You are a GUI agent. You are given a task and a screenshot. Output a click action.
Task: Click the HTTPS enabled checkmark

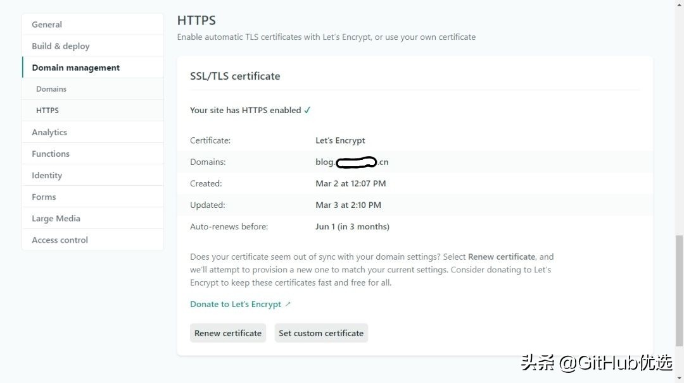pyautogui.click(x=308, y=109)
